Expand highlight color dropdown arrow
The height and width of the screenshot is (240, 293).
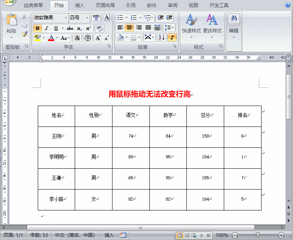point(44,38)
